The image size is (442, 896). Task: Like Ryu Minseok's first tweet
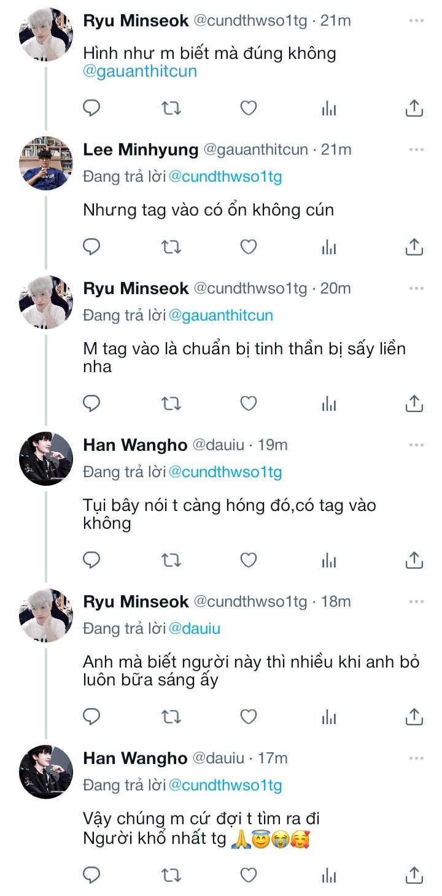point(248,109)
